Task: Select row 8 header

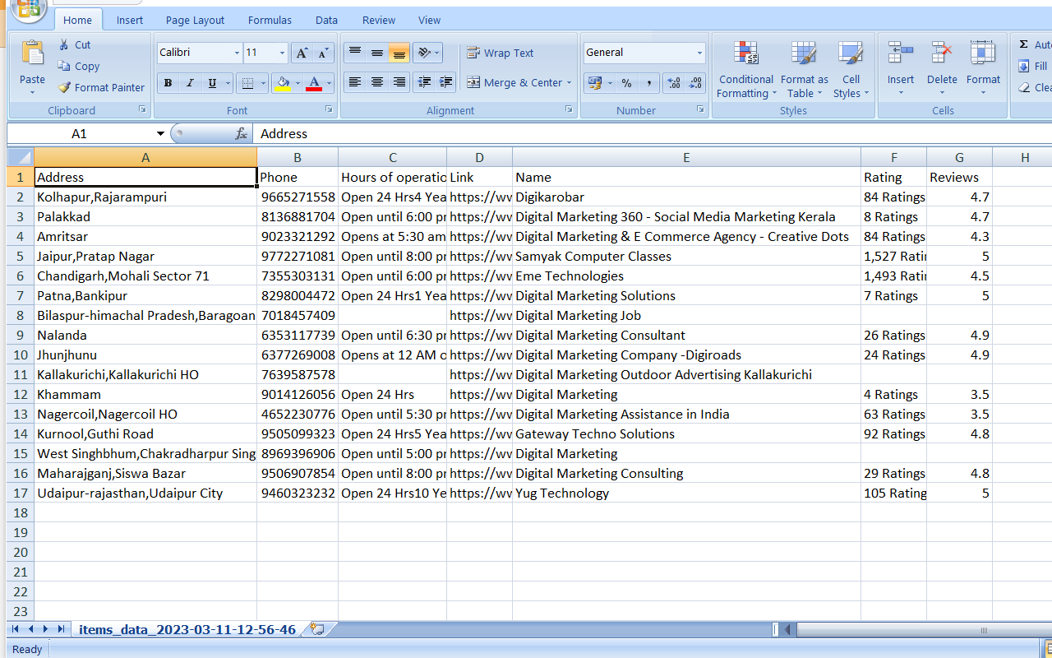Action: click(x=20, y=315)
